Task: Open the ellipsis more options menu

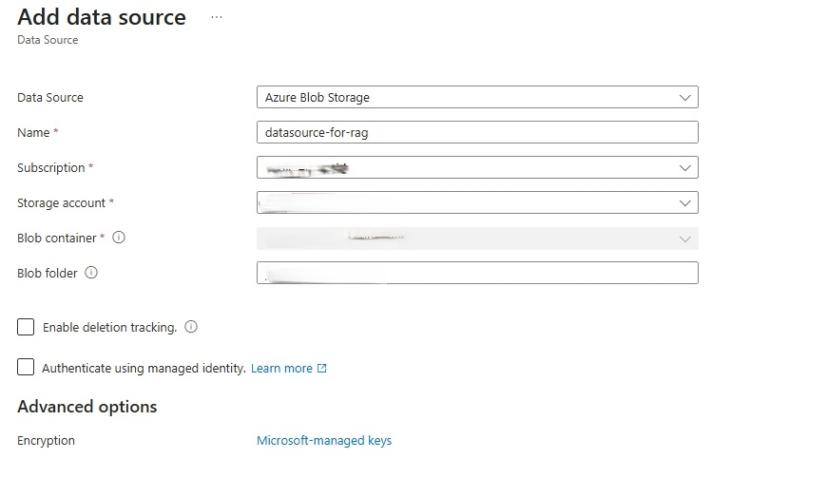Action: tap(217, 18)
